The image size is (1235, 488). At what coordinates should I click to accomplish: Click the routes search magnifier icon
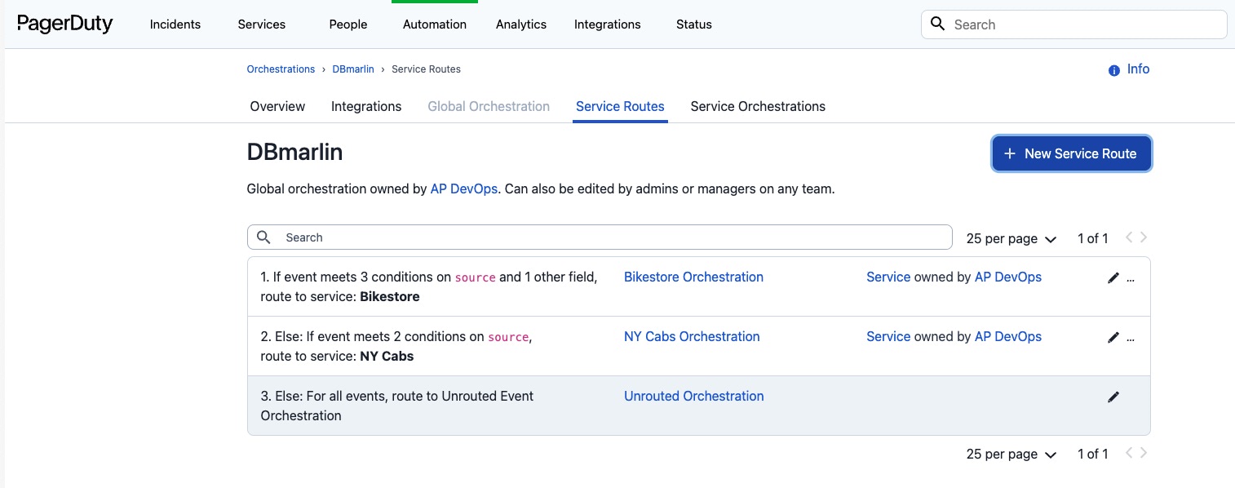point(263,237)
